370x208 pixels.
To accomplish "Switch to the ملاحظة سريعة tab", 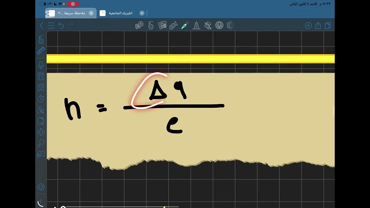I will pos(71,13).
